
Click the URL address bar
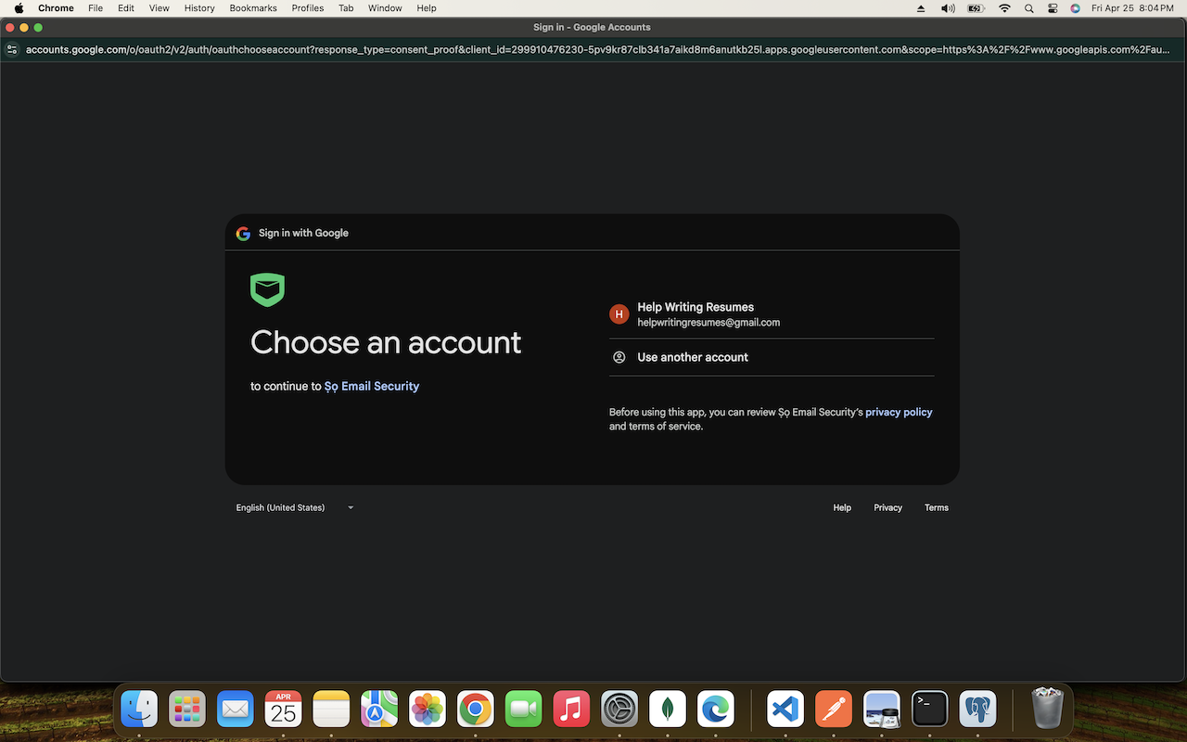[598, 49]
